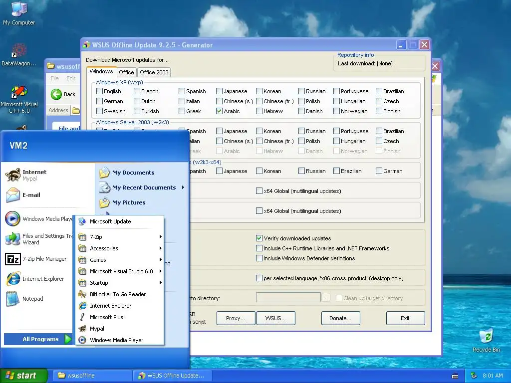511x383 pixels.
Task: Click the WSUS... button
Action: pos(275,318)
